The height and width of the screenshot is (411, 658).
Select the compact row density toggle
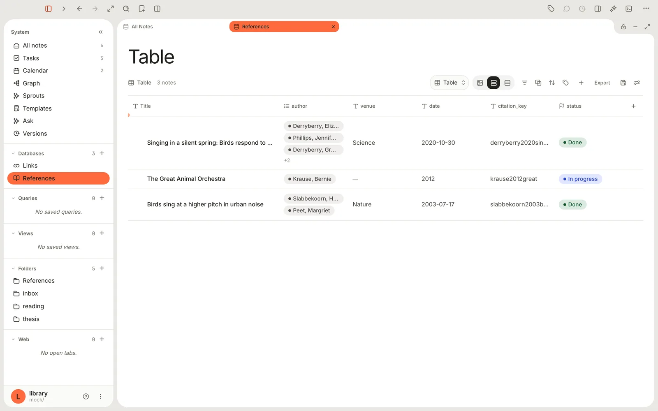tap(507, 83)
